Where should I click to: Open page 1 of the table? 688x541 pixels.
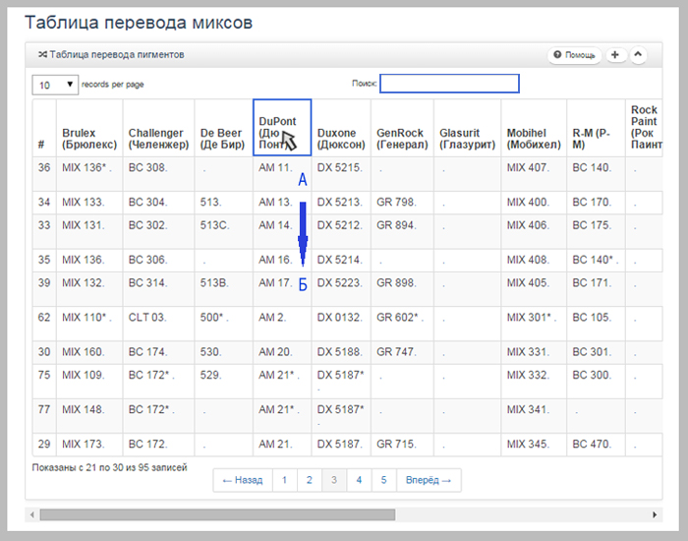(x=284, y=480)
